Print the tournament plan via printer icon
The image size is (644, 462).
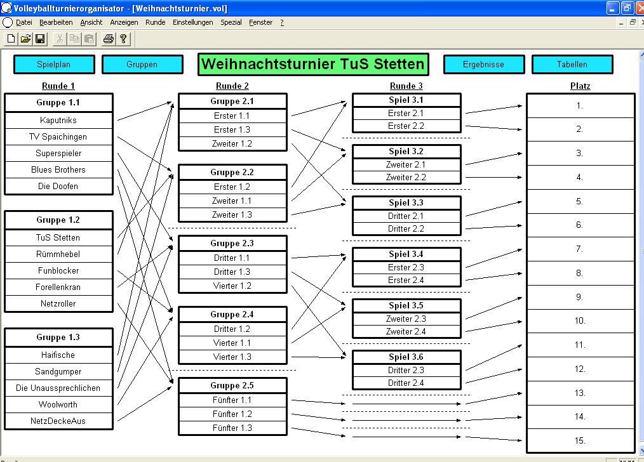(109, 39)
